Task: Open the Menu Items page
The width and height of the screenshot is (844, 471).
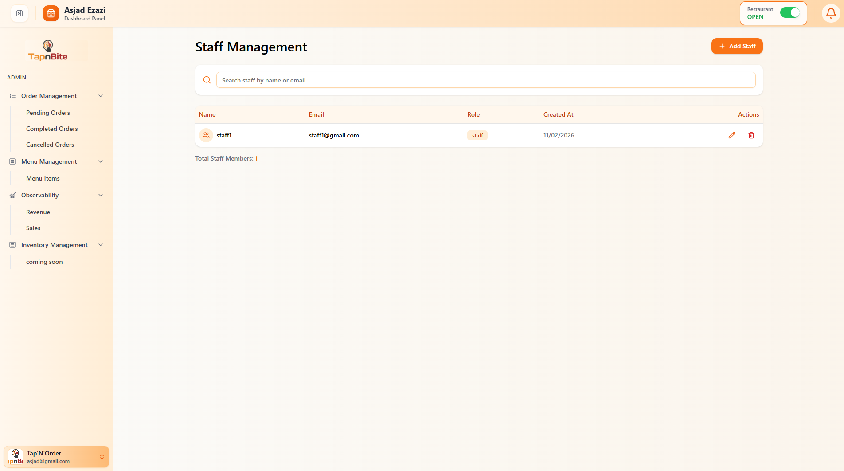Action: click(43, 178)
